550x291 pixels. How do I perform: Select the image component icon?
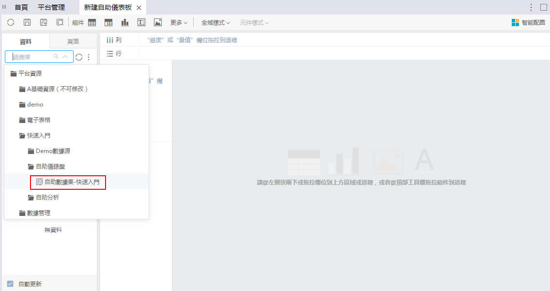(x=158, y=22)
